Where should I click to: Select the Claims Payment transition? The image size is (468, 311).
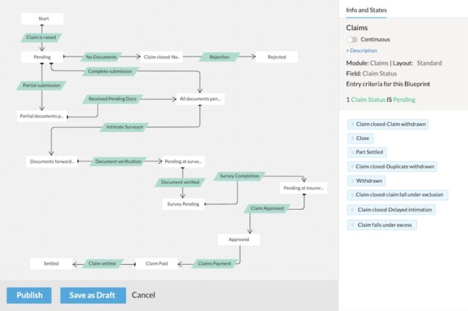pos(213,264)
